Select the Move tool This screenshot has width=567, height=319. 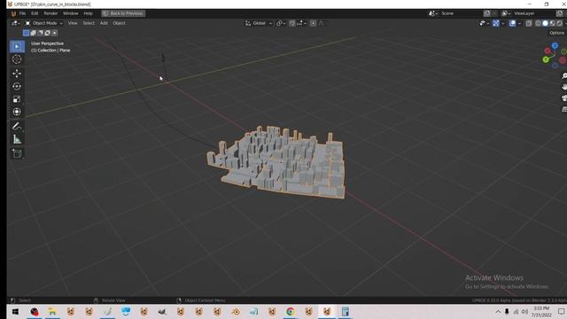click(17, 74)
